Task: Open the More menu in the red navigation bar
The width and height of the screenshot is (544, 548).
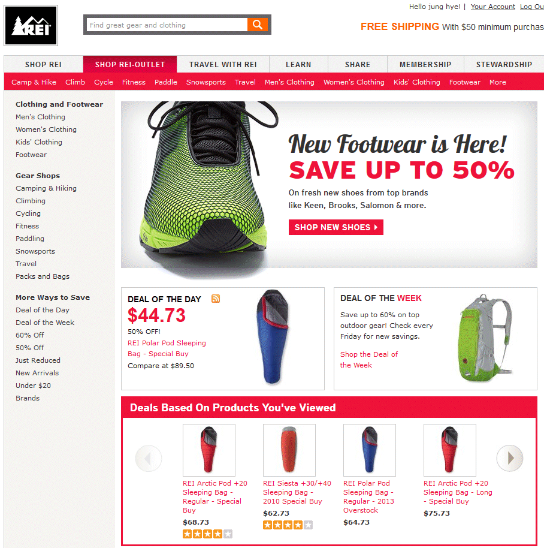Action: 497,82
